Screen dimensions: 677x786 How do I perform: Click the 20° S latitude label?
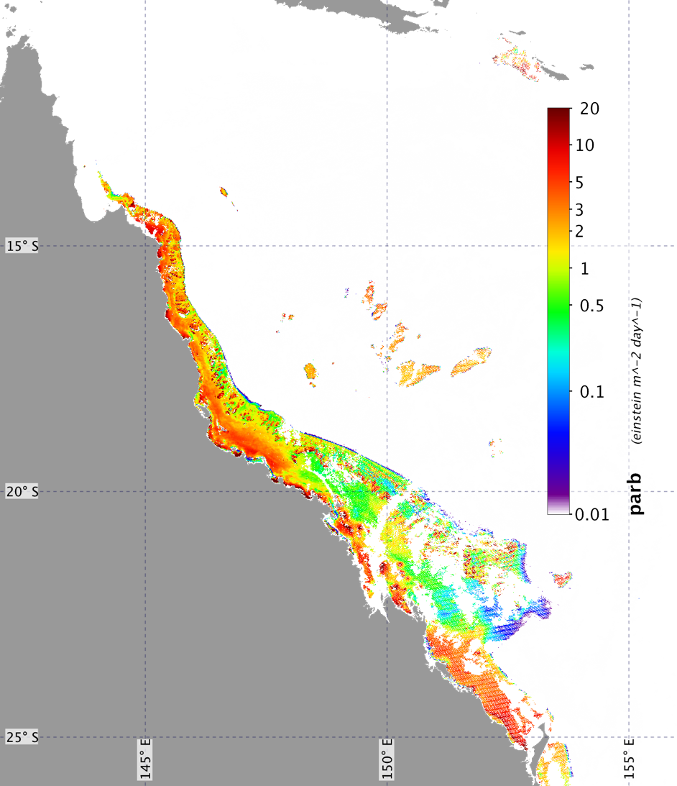[x=22, y=492]
